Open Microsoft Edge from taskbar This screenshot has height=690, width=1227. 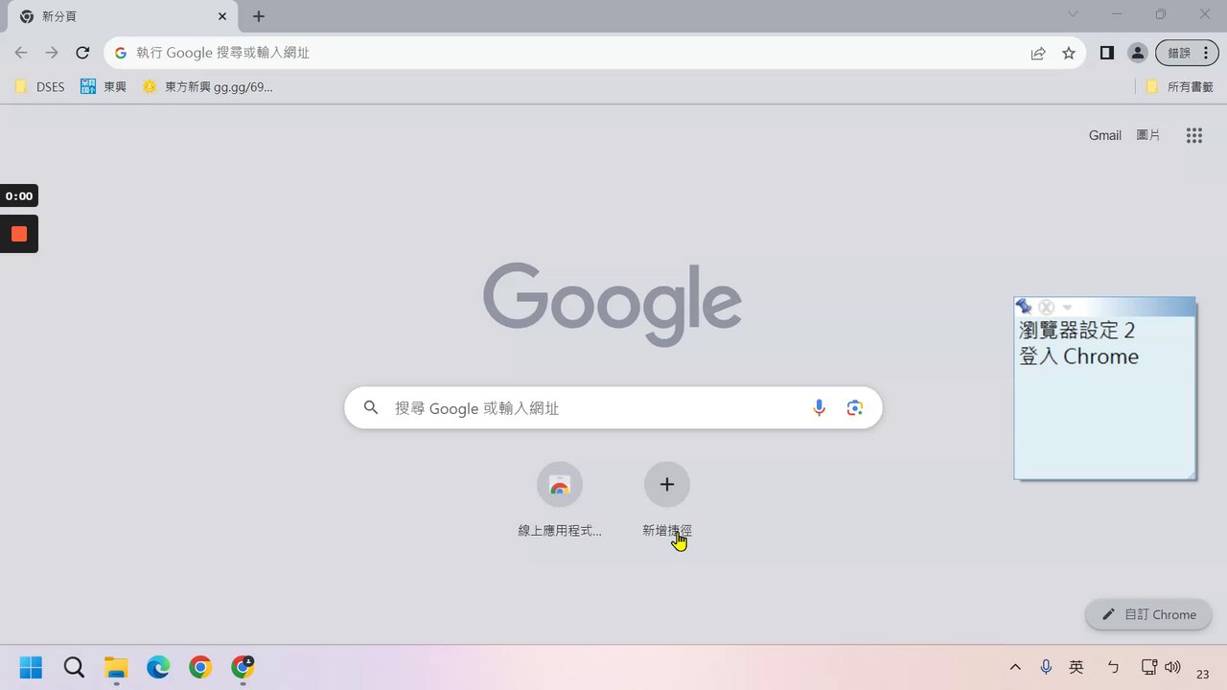tap(158, 667)
